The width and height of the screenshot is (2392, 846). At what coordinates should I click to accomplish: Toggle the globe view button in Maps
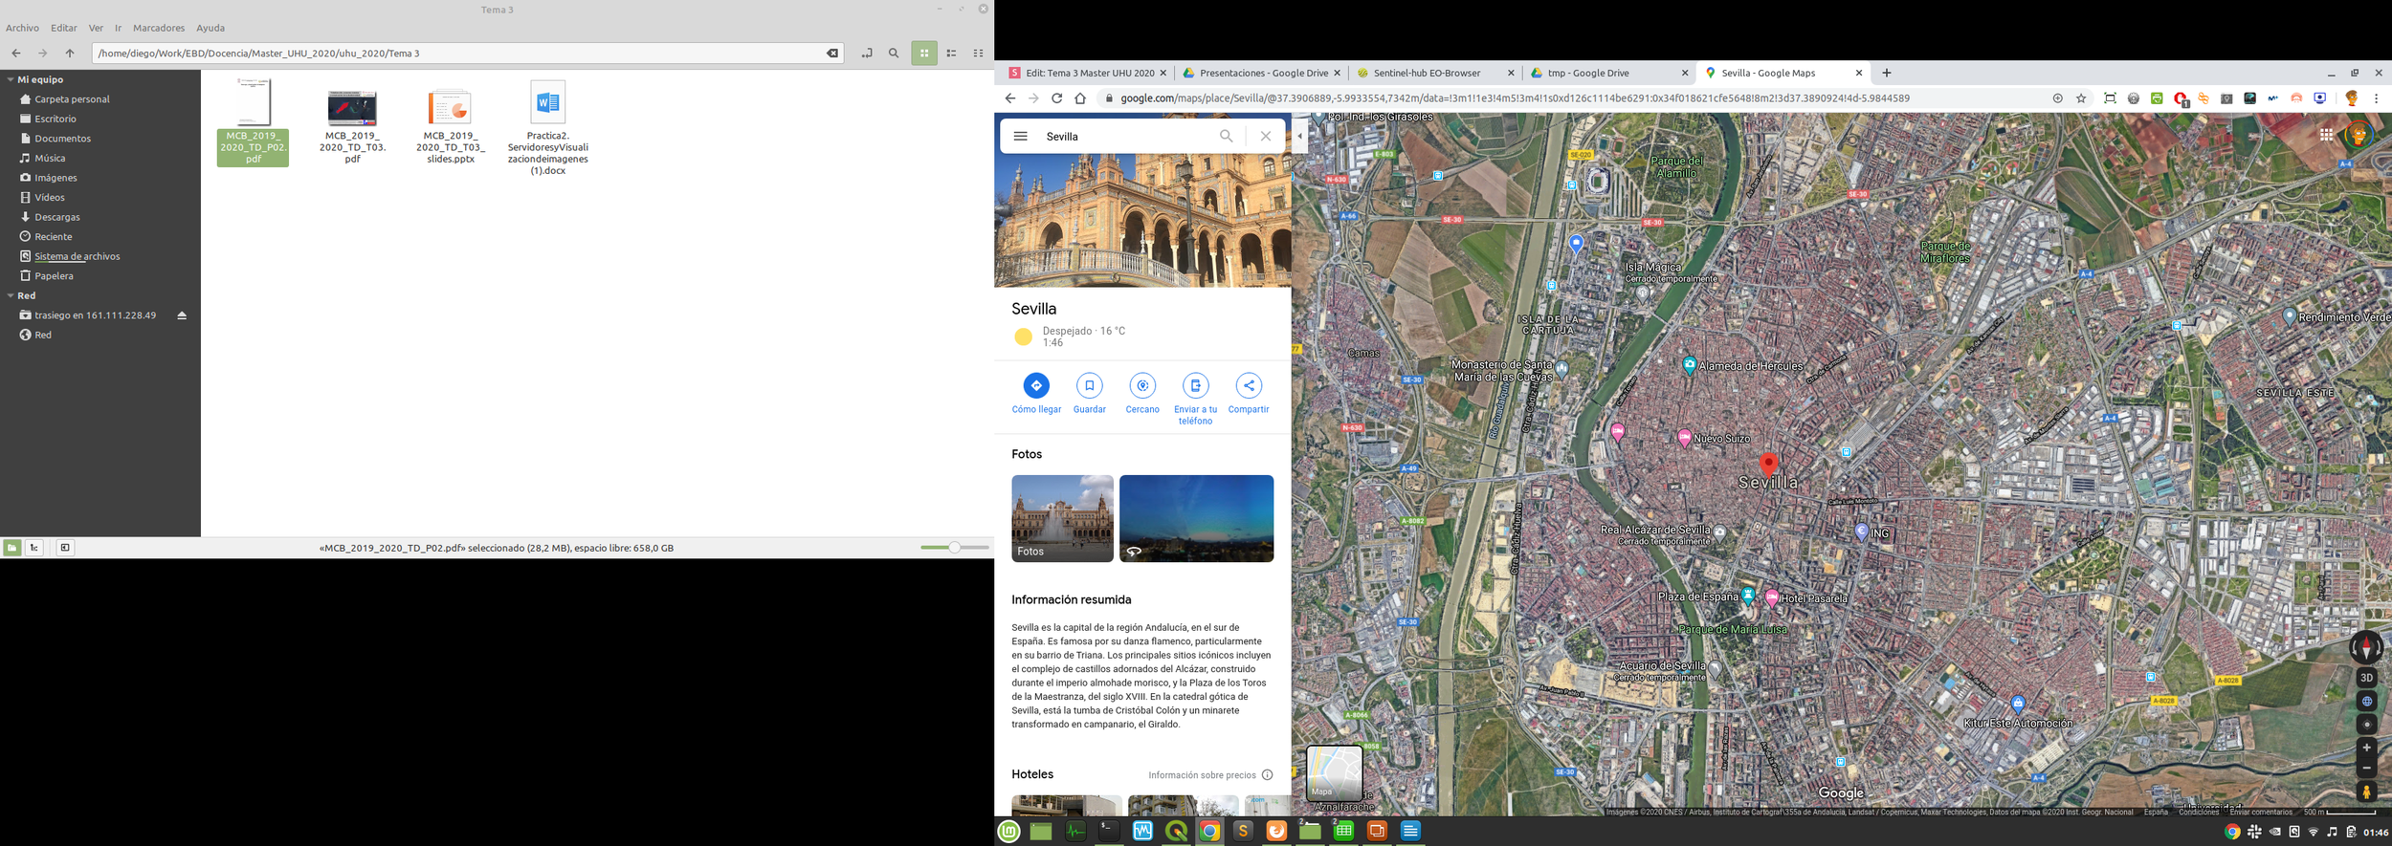click(2366, 701)
